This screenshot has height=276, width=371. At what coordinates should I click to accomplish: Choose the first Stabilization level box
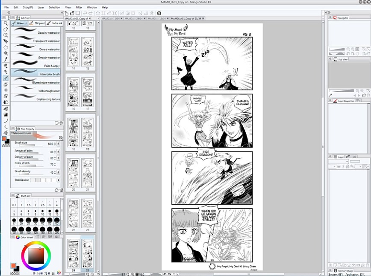(x=32, y=180)
